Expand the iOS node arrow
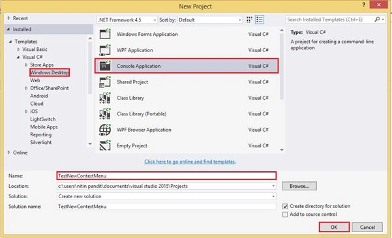The height and width of the screenshot is (238, 392). pos(27,112)
